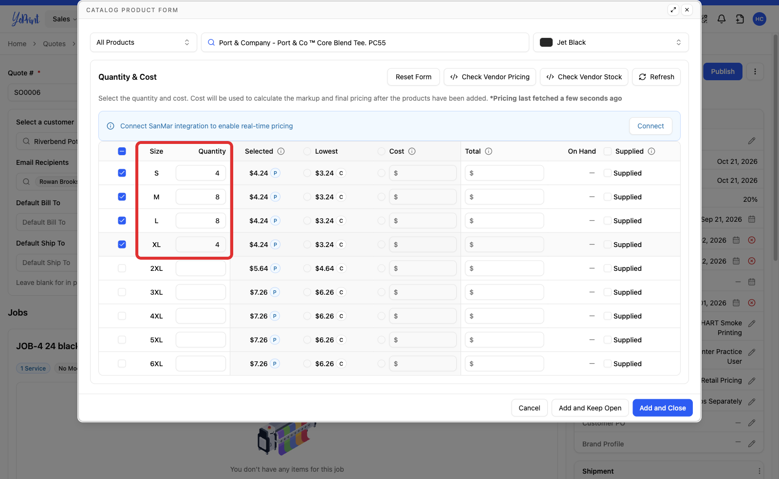779x479 pixels.
Task: Open the Jet Black color dropdown
Action: coord(611,42)
